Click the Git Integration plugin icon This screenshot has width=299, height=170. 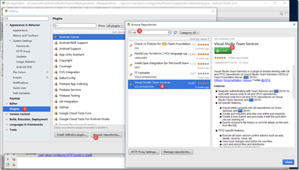point(56,102)
